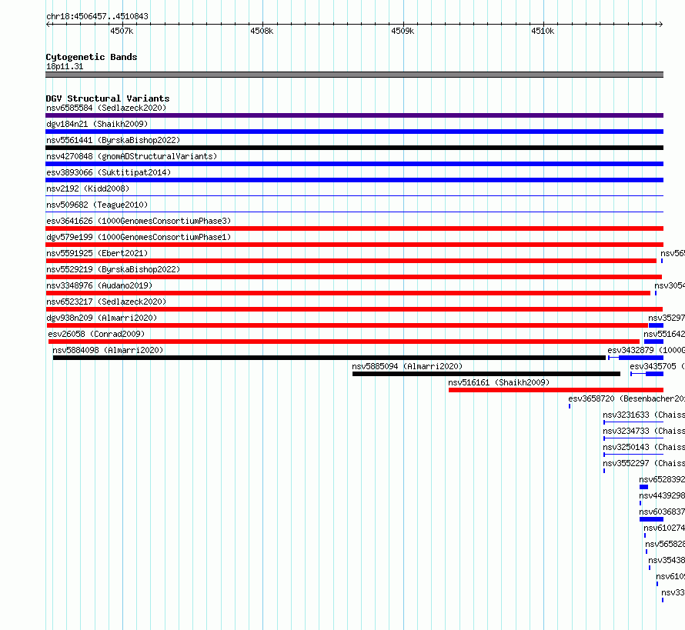Open variant nsv5561441 (ByrskaBishop2022) label
This screenshot has height=630, width=685.
click(113, 140)
